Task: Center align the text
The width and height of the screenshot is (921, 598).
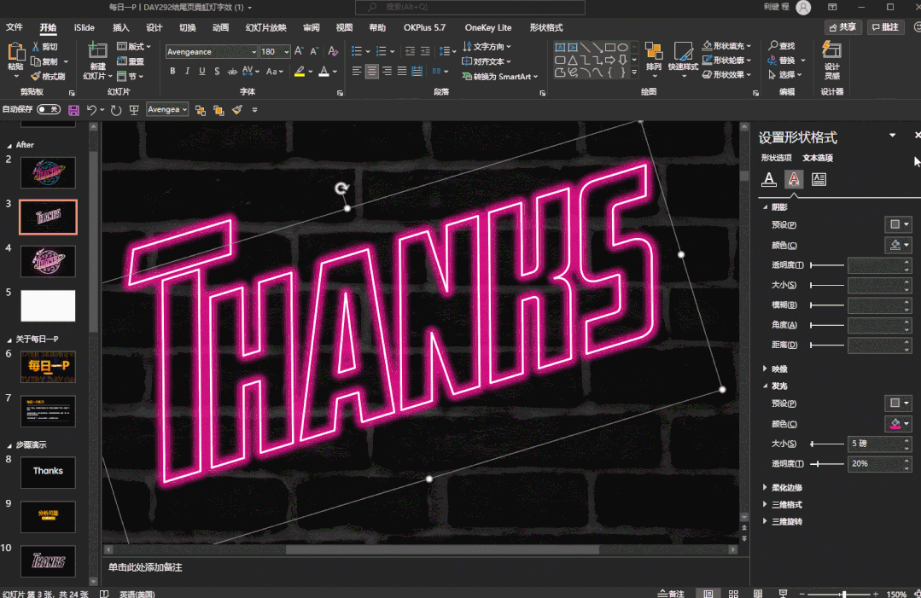Action: pos(371,72)
